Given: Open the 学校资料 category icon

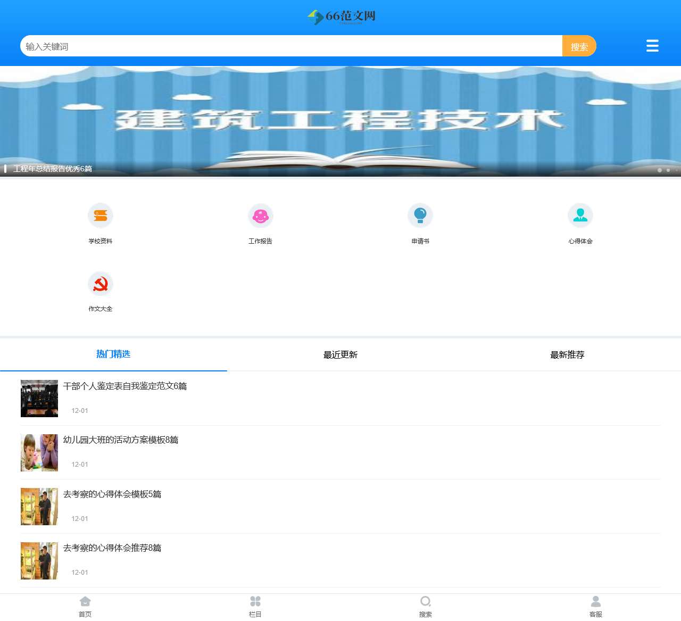Looking at the screenshot, I should click(x=101, y=216).
